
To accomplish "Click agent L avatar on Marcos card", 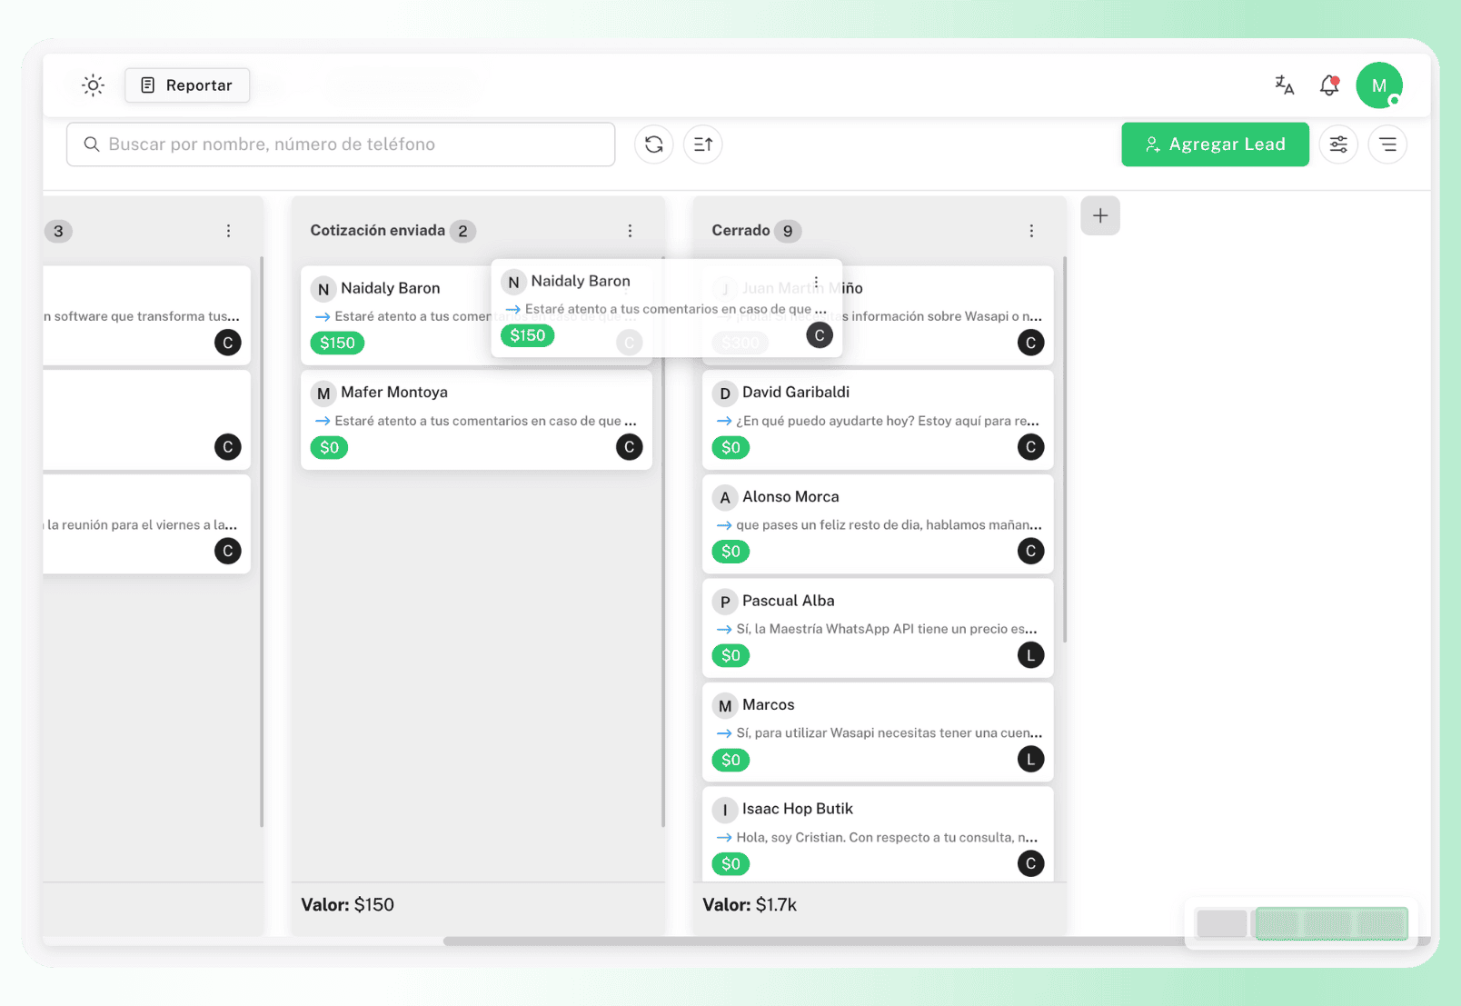I will tap(1030, 759).
